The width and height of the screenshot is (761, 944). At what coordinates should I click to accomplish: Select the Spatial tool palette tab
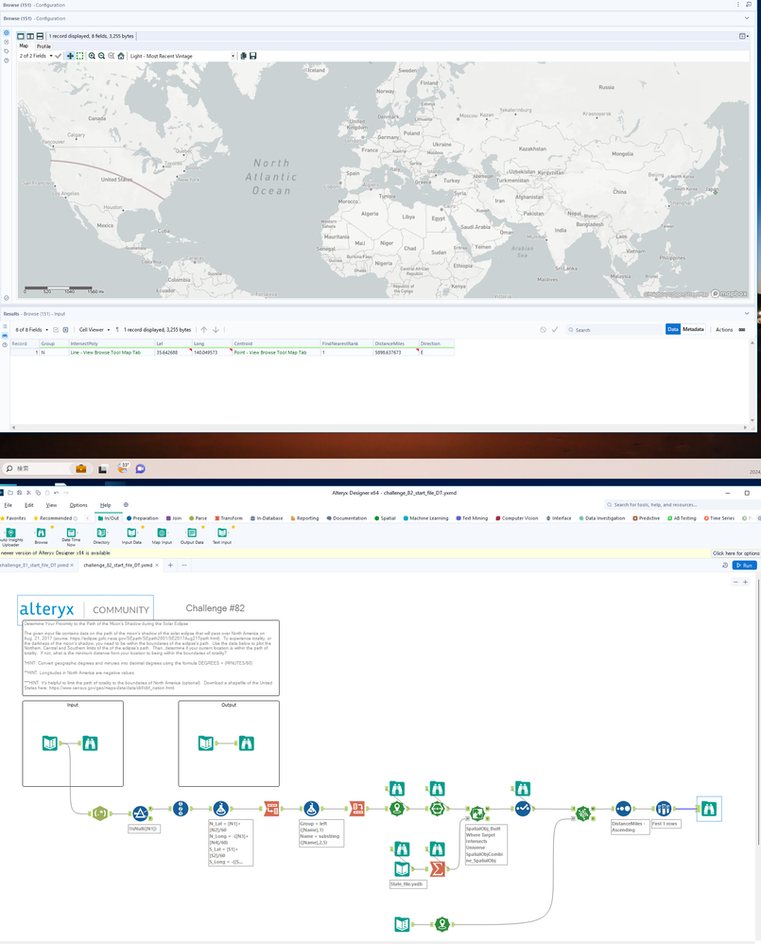pyautogui.click(x=385, y=518)
